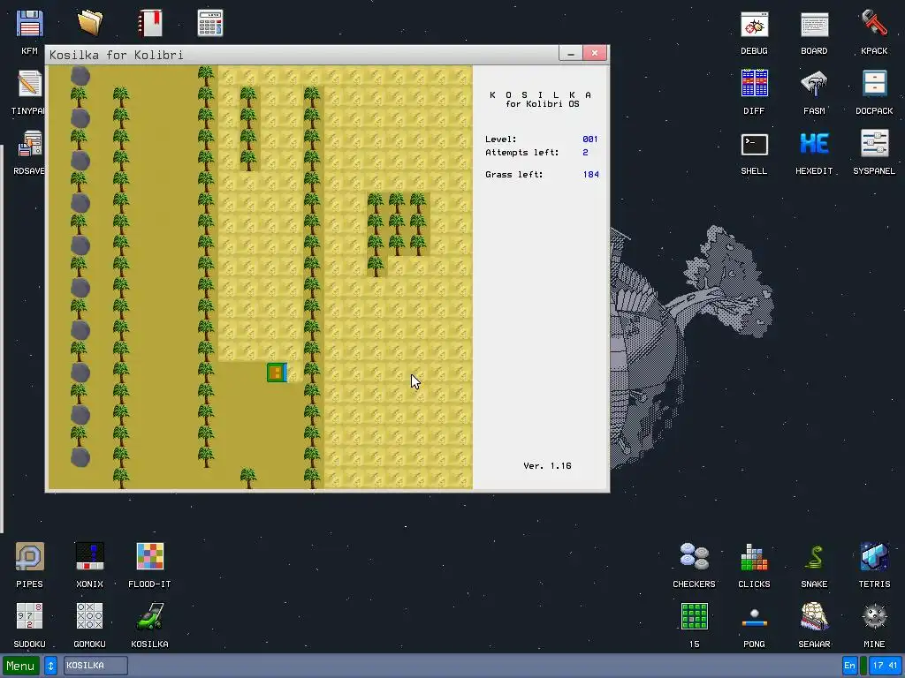Open the folder icon on desktop

(x=89, y=24)
